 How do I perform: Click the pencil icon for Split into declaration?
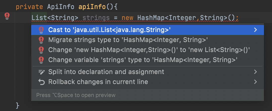pos(41,72)
